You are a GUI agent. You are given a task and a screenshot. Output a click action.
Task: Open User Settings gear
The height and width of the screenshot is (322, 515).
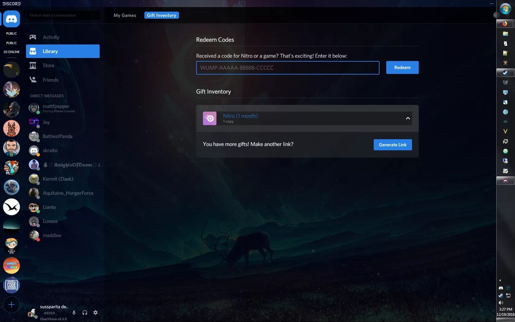click(95, 312)
